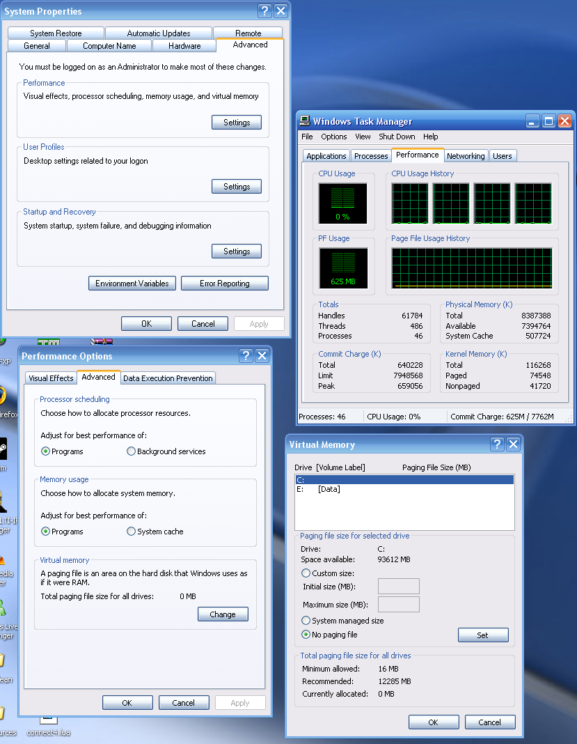Click Cancel in Performance Options dialog

click(x=184, y=703)
